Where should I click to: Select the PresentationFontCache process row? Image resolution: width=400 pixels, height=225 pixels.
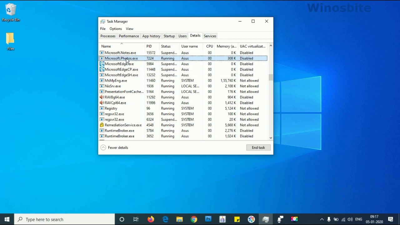click(x=183, y=92)
